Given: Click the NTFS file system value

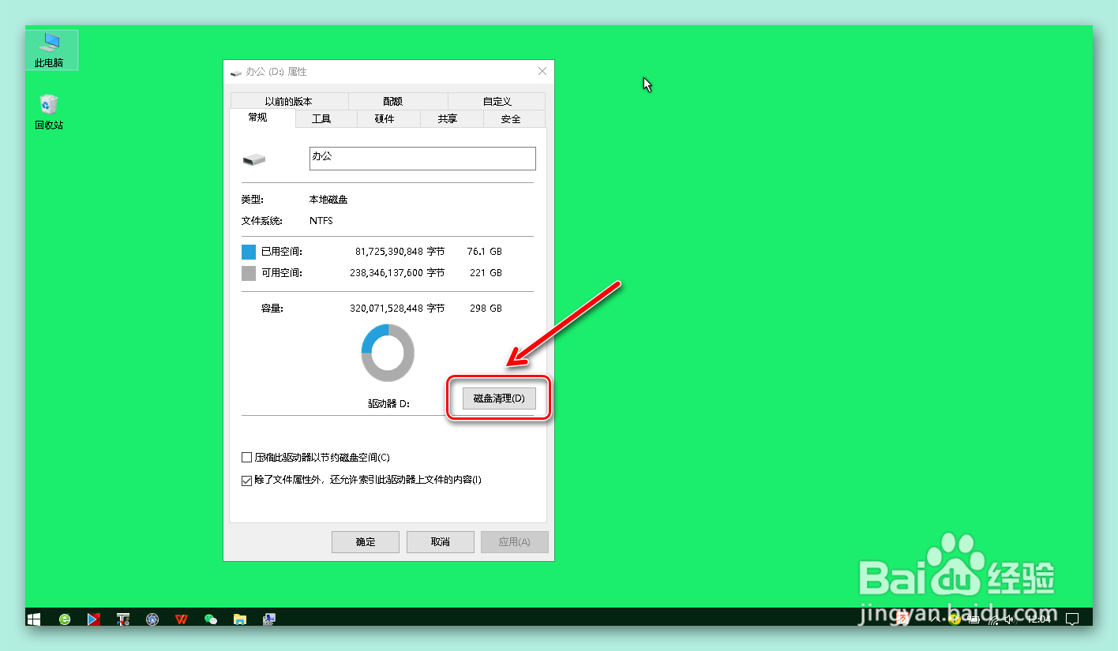Looking at the screenshot, I should (321, 221).
